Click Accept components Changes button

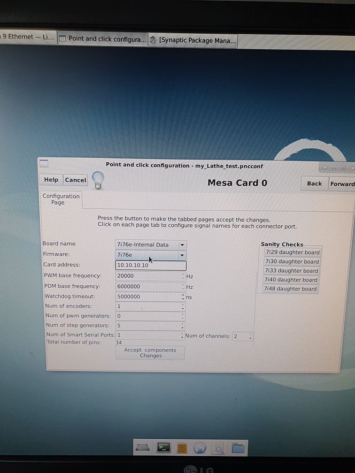tap(150, 353)
